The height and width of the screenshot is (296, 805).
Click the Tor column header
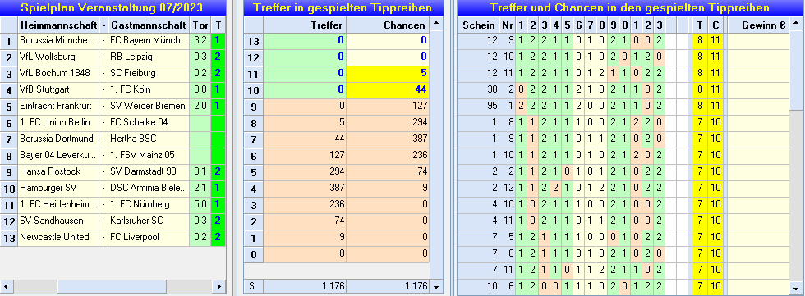click(x=200, y=25)
